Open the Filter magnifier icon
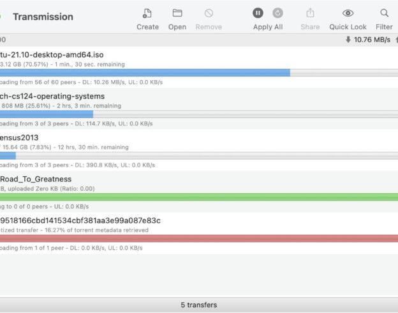This screenshot has width=398, height=313. point(385,13)
